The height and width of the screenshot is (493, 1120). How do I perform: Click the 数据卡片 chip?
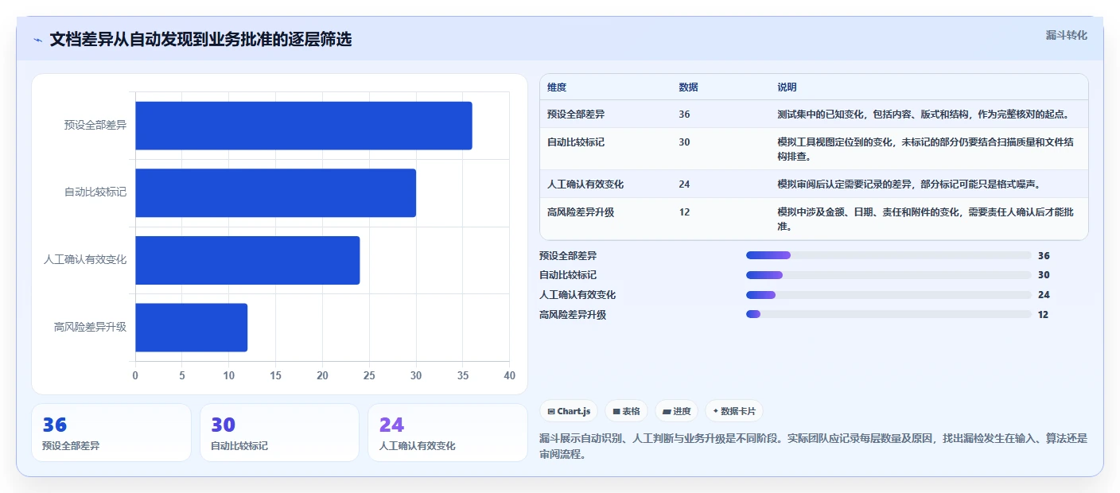point(734,411)
